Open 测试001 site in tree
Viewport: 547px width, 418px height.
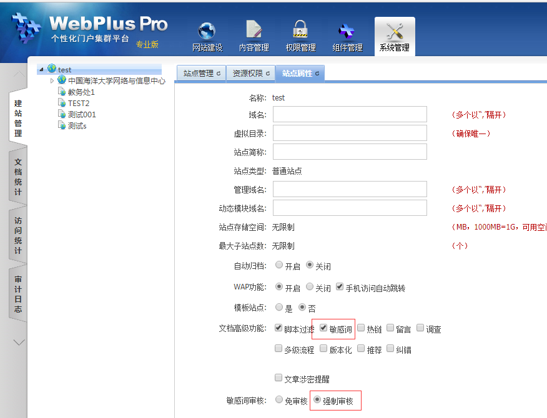82,114
